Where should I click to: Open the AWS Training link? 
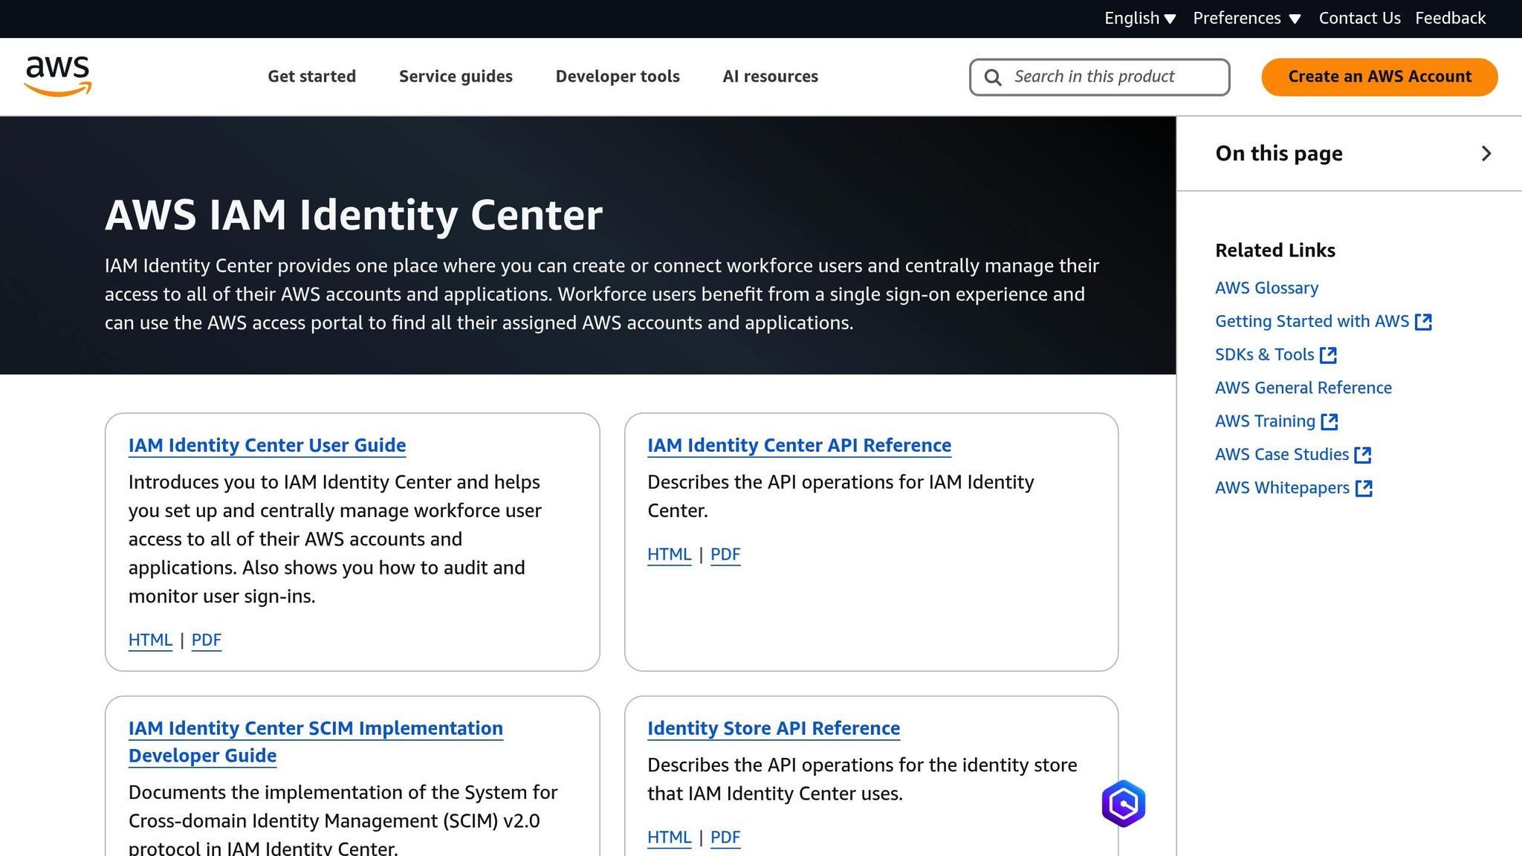tap(1265, 421)
